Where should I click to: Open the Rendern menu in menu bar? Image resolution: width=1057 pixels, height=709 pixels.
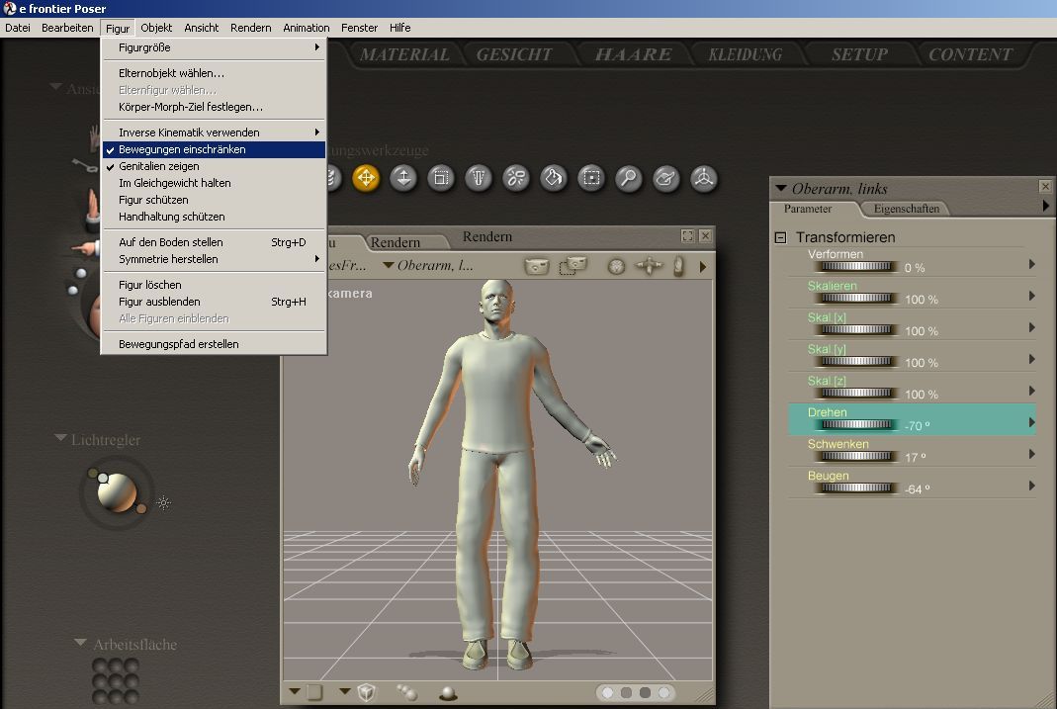tap(250, 28)
